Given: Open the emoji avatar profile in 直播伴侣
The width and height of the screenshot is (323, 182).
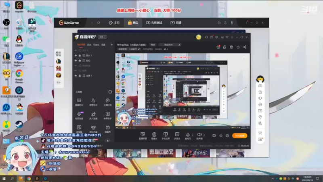Looking at the screenshot, I should [x=199, y=37].
